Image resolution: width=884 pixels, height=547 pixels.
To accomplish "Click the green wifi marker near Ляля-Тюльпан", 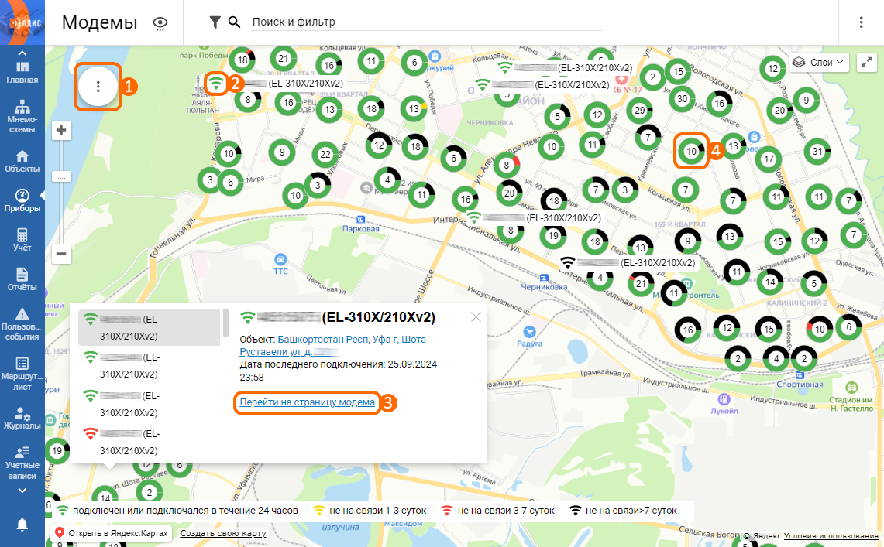I will coord(216,84).
